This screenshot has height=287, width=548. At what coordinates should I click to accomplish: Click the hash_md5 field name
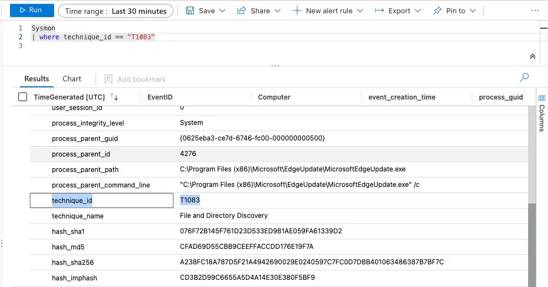tap(68, 247)
